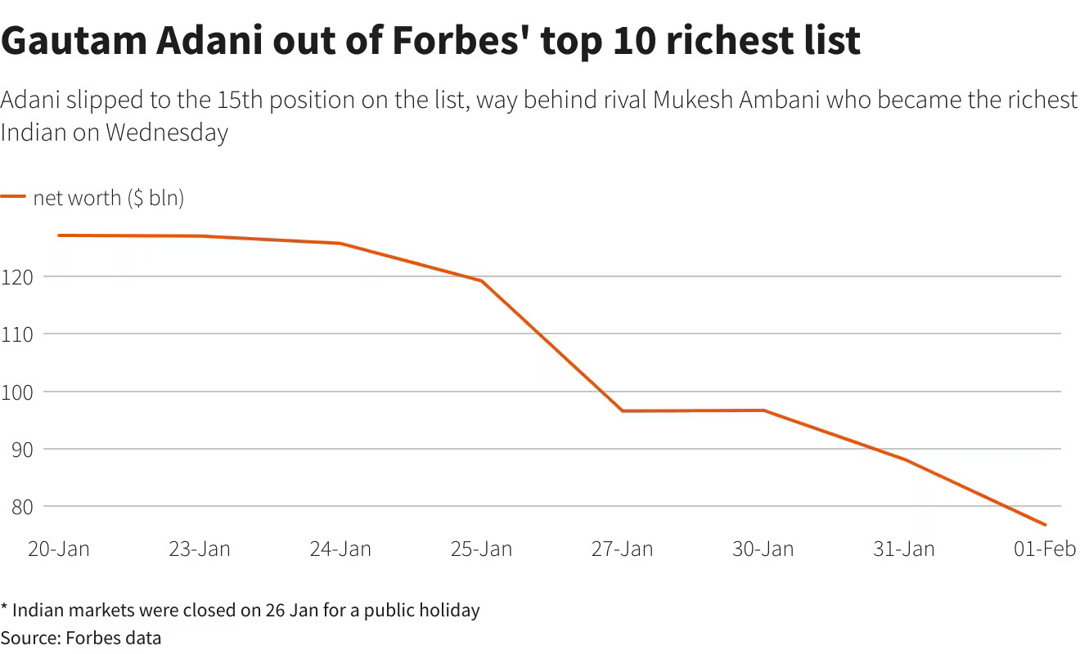Click the 110 y-axis label
Image resolution: width=1080 pixels, height=654 pixels.
[x=19, y=334]
